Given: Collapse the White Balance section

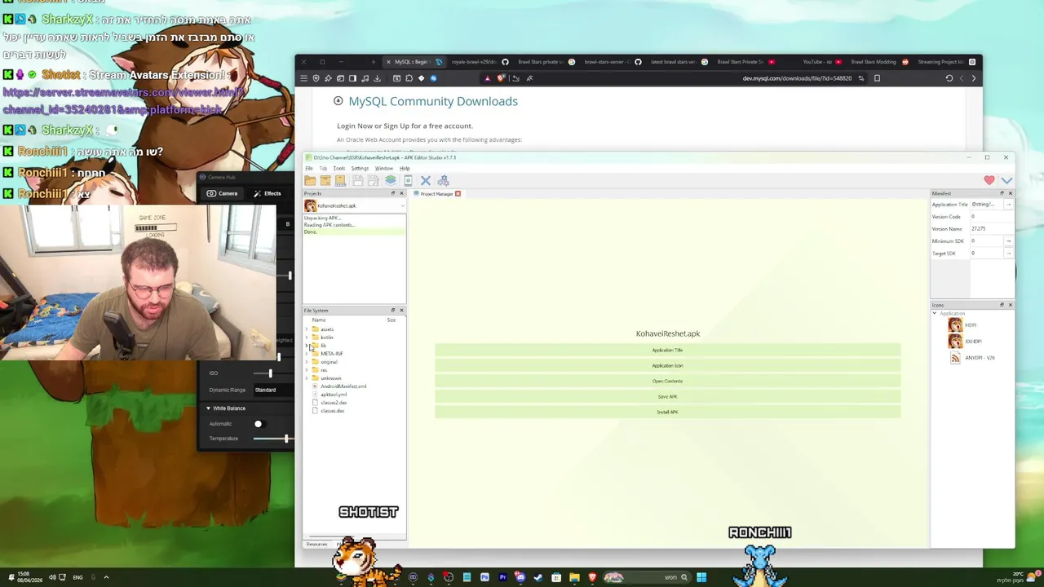Looking at the screenshot, I should tap(208, 408).
